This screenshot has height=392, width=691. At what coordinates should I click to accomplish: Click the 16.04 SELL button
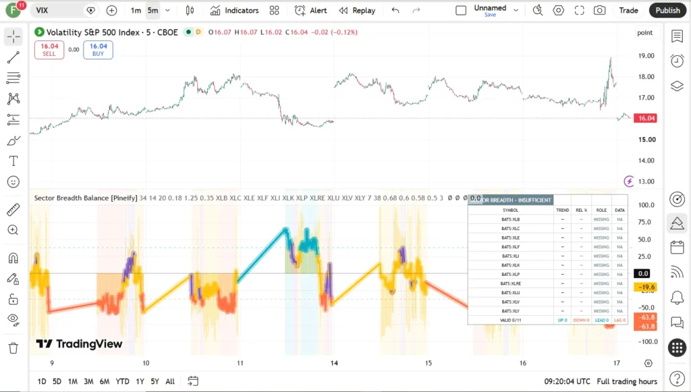point(49,50)
